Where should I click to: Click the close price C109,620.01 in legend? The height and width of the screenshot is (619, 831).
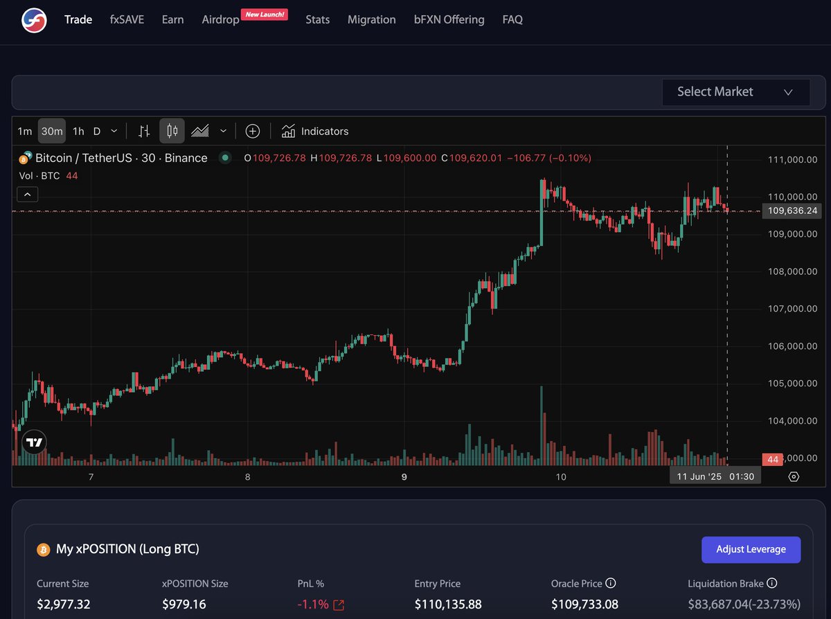click(472, 158)
